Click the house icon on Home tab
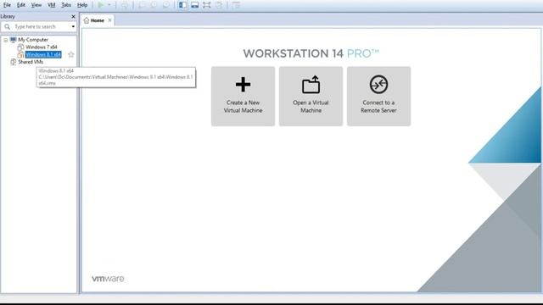Screen dimensions: 543x305 (87, 20)
